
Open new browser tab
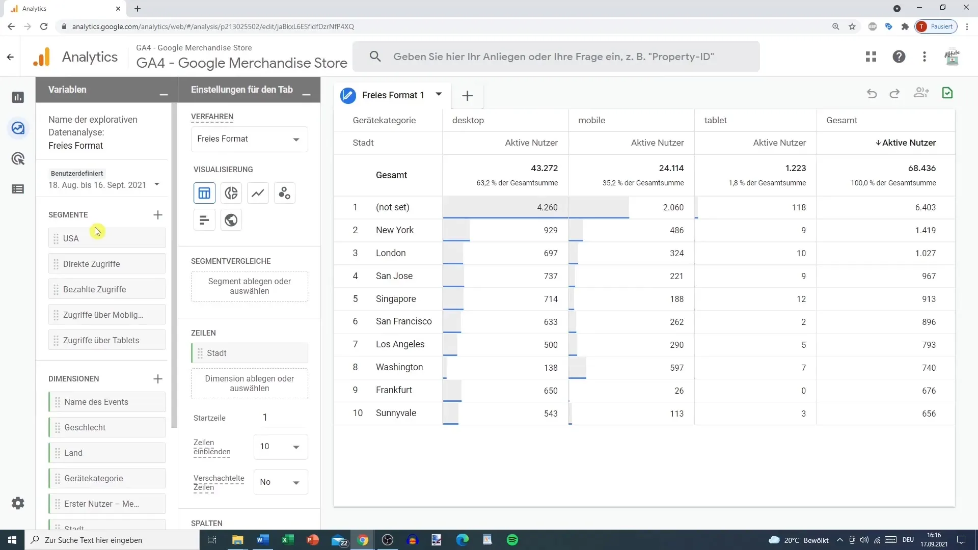(x=138, y=9)
